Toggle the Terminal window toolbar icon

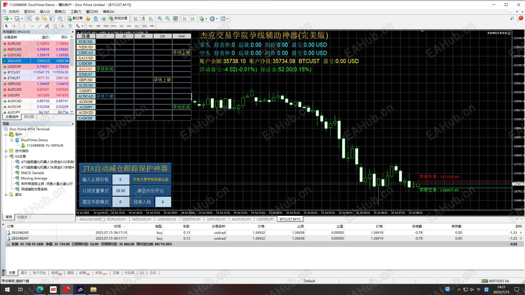click(52, 19)
